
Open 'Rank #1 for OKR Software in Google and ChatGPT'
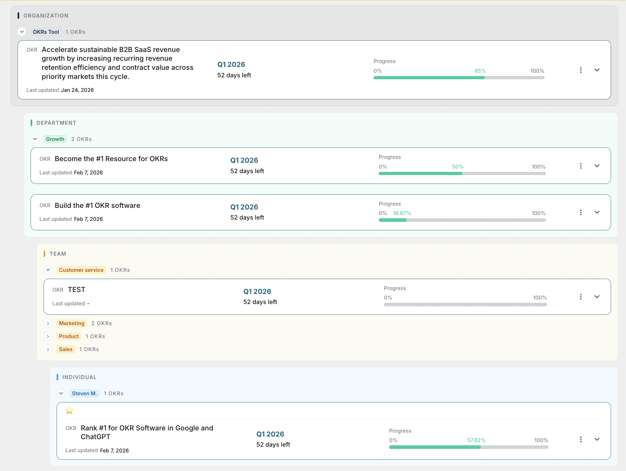147,432
